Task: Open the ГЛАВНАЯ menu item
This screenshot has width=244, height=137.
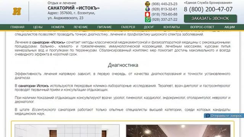Action: click(18, 27)
